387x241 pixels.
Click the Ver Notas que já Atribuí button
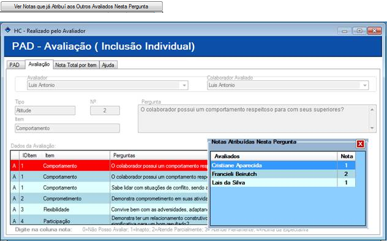point(81,6)
